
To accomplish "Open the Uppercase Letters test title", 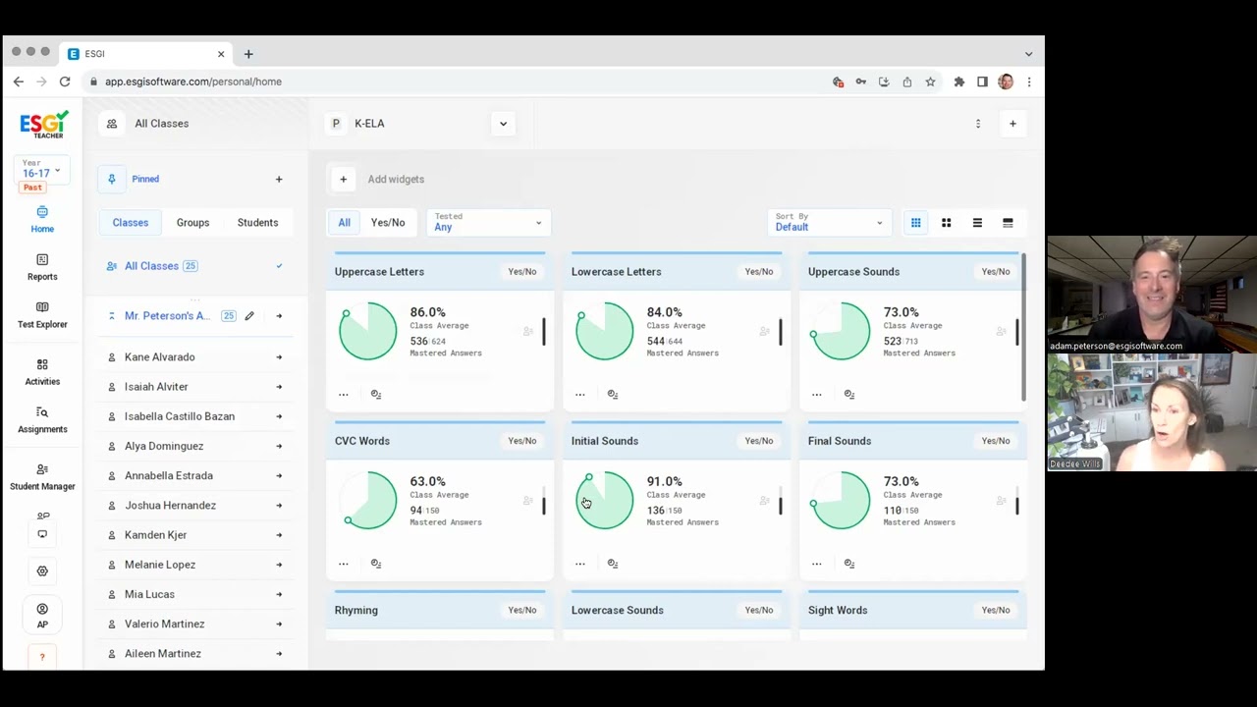I will click(x=379, y=272).
